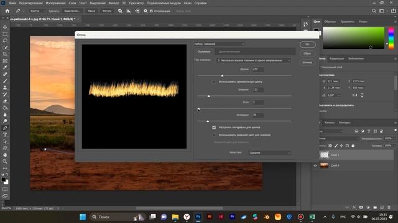Toggle the optimization checkbox in options bar
The image size is (398, 223).
(151, 11)
